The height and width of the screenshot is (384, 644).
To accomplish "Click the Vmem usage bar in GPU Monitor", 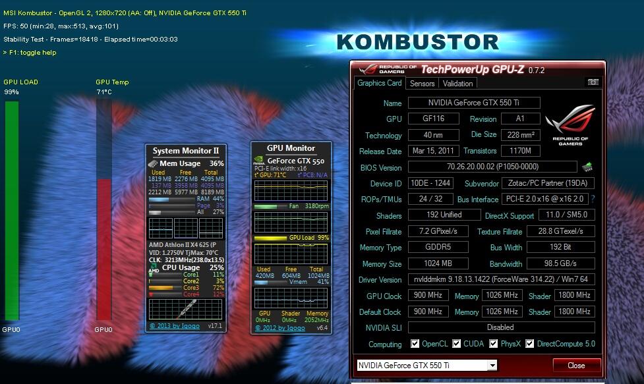I will point(271,283).
